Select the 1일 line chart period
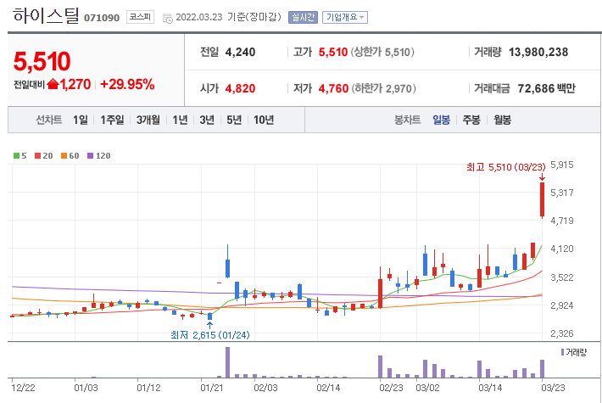The image size is (602, 403). coord(81,120)
